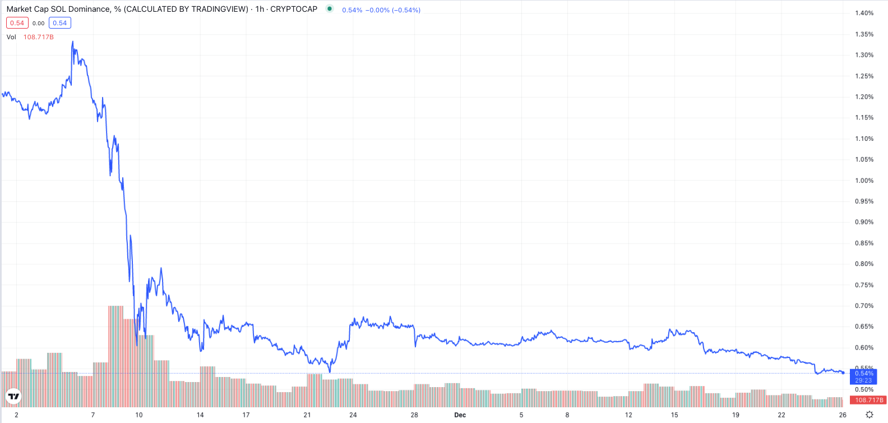
Task: Click the 1.40% level on price scale
Action: [864, 13]
